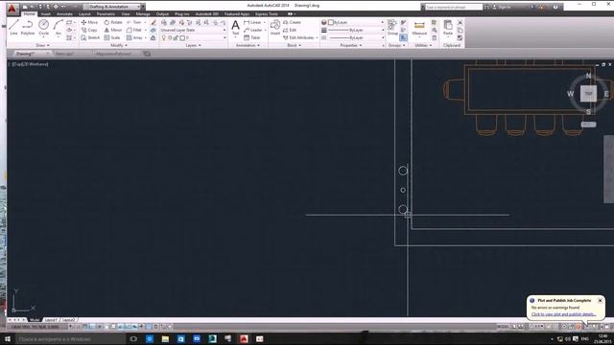
Task: Click Edit Attributes in Block panel
Action: (x=300, y=38)
